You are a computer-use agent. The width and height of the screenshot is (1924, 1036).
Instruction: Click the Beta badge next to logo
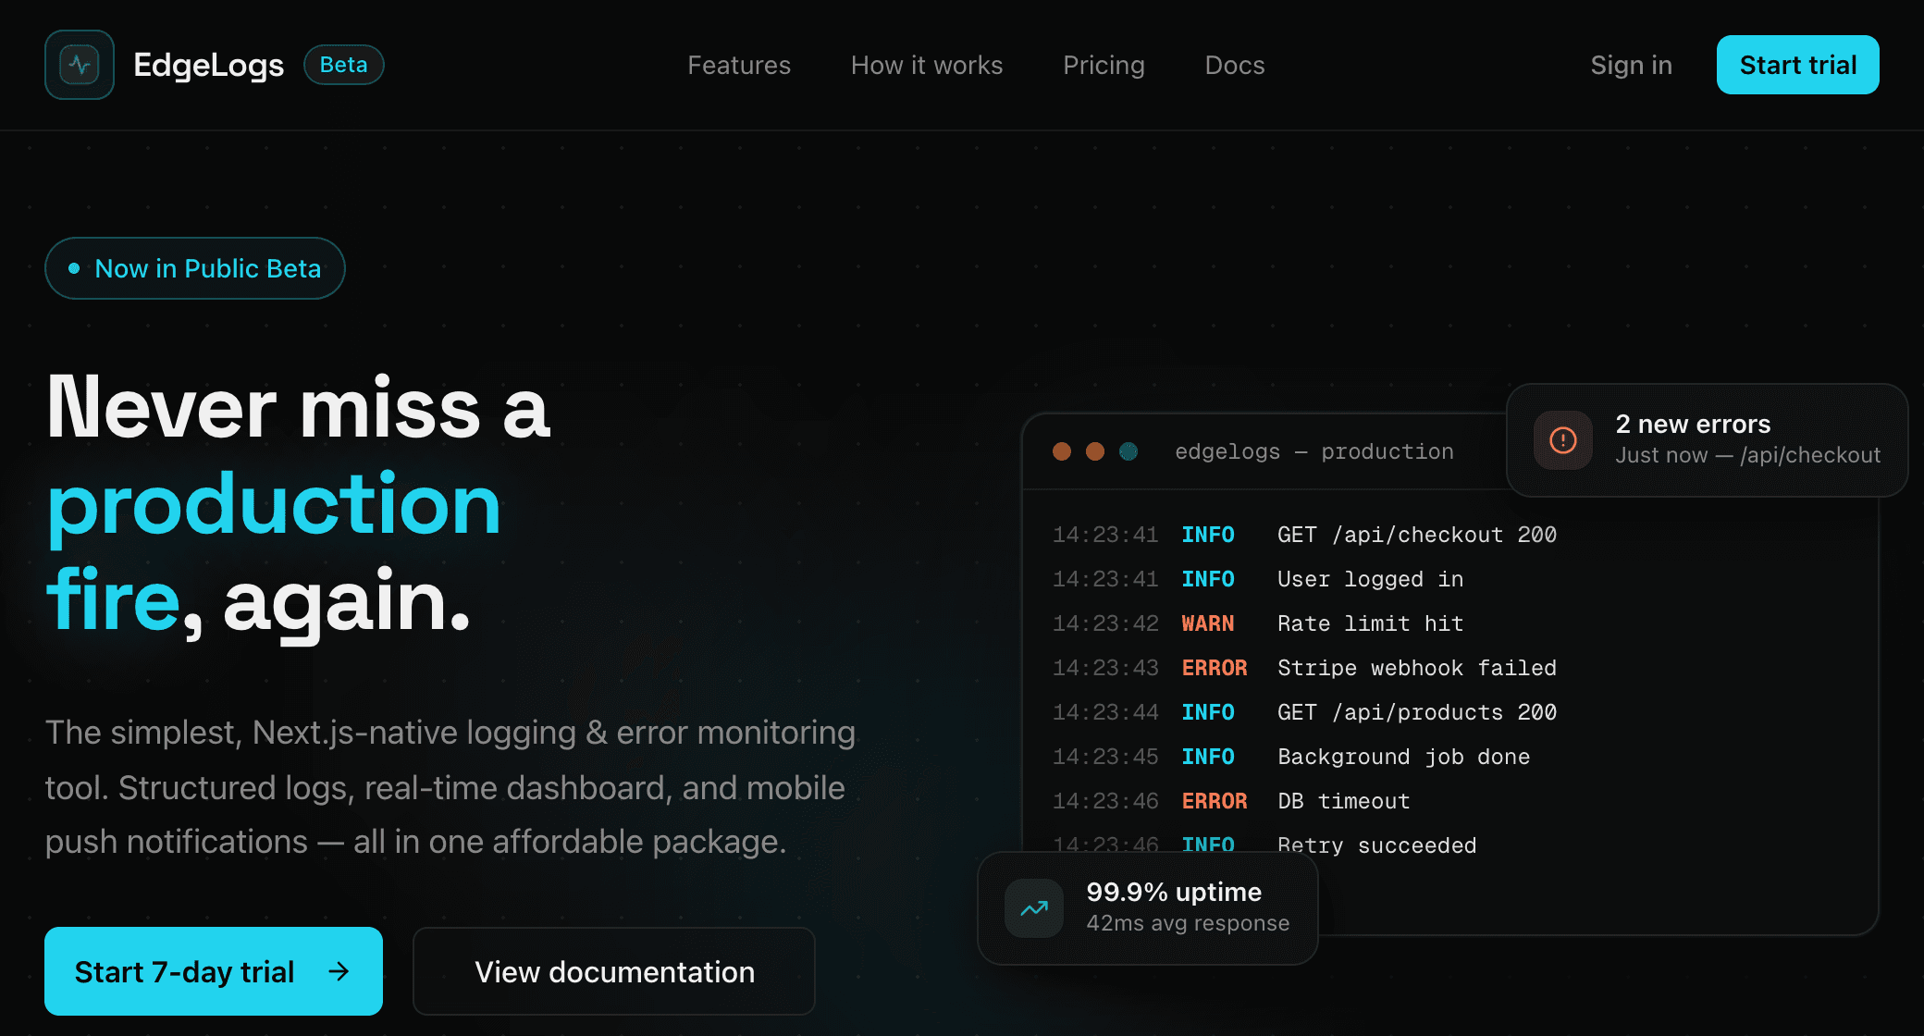pos(344,65)
